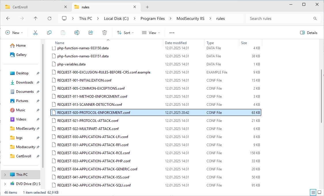Open the See more ellipsis menu

[x=172, y=33]
